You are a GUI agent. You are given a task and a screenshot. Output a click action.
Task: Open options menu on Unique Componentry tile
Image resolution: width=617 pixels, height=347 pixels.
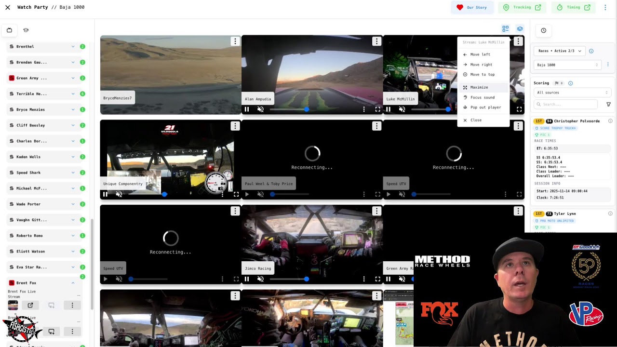(235, 126)
